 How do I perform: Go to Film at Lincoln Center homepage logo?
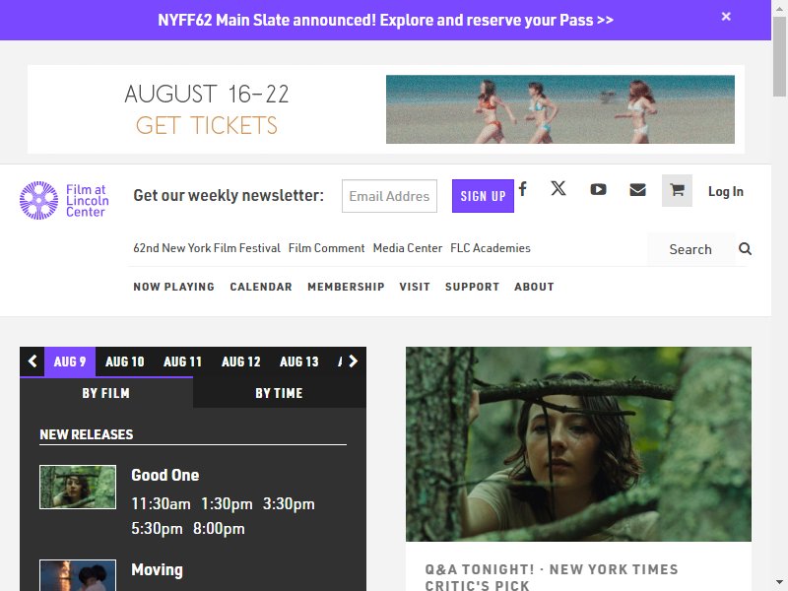(x=64, y=201)
